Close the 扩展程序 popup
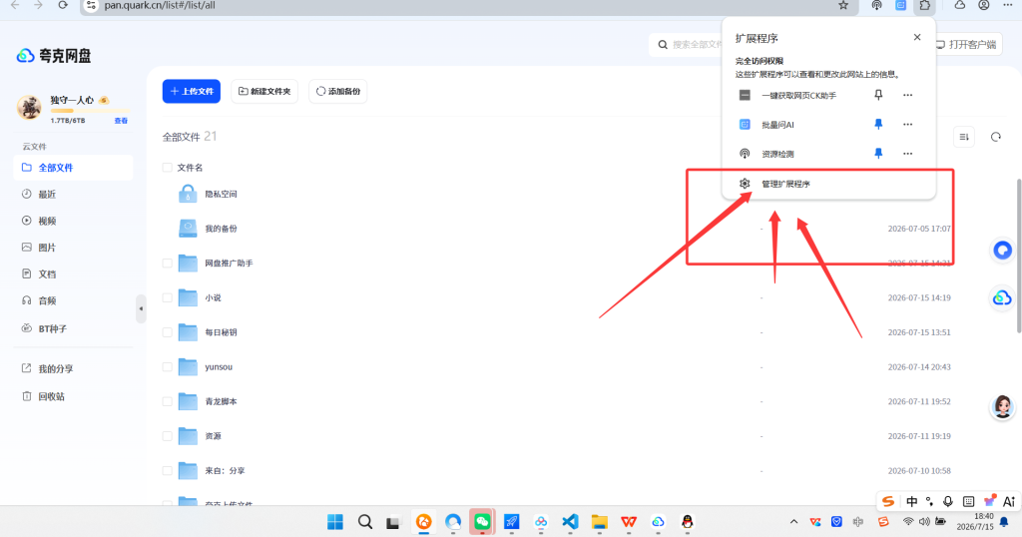1022x537 pixels. pyautogui.click(x=917, y=37)
